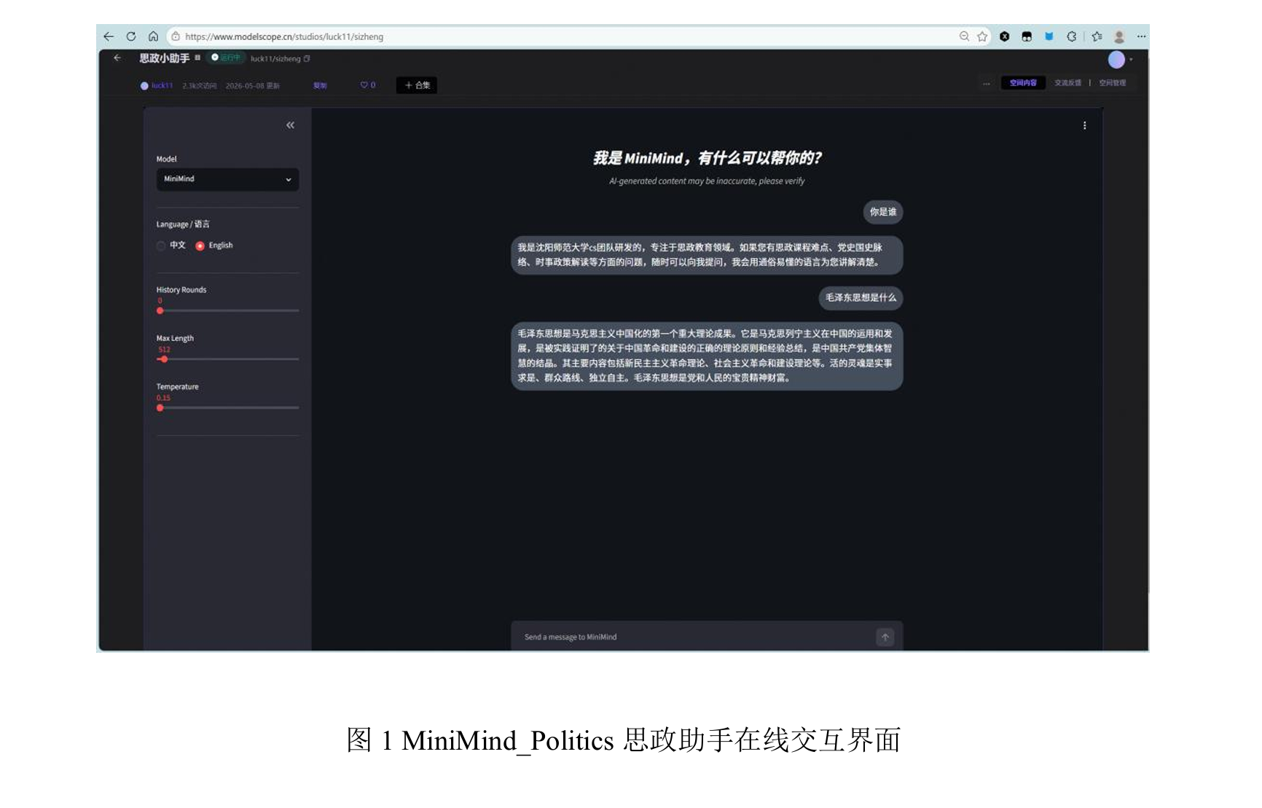This screenshot has height=808, width=1262.
Task: Bookmark this page with star icon
Action: 982,36
